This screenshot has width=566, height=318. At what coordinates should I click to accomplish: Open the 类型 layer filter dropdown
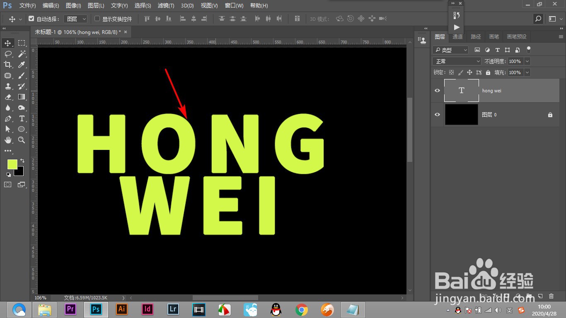[450, 50]
